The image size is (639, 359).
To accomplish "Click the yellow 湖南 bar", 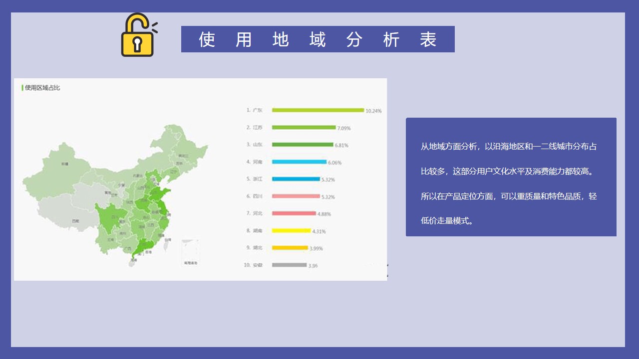I will click(x=292, y=231).
